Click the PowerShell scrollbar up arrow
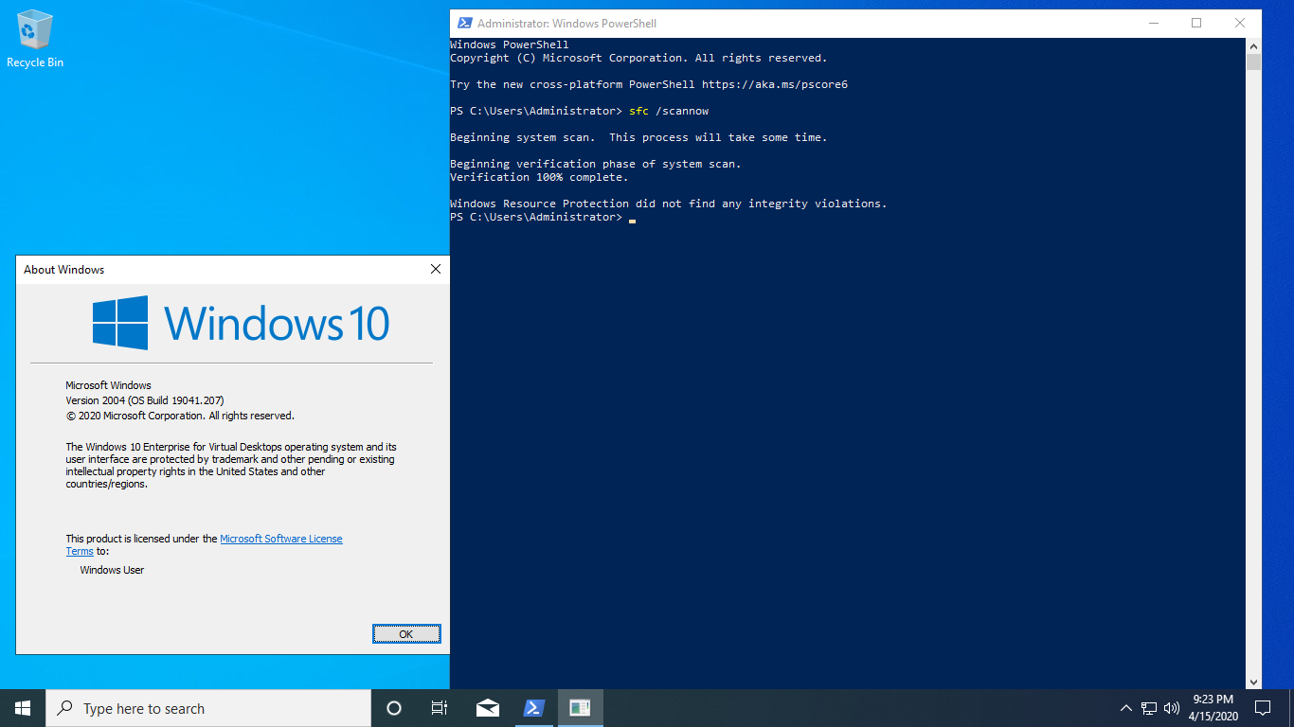Image resolution: width=1294 pixels, height=727 pixels. pos(1254,45)
